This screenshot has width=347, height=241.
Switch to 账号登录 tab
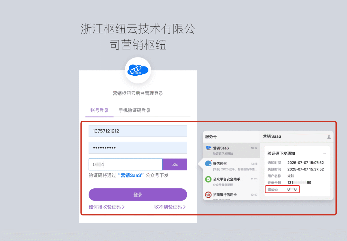[99, 110]
